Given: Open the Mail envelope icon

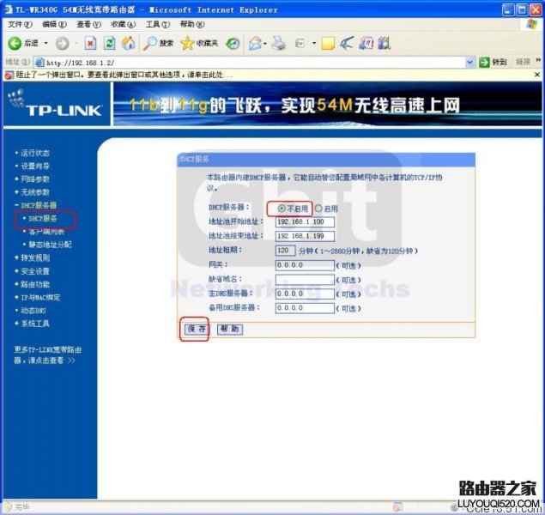Looking at the screenshot, I should click(x=255, y=44).
